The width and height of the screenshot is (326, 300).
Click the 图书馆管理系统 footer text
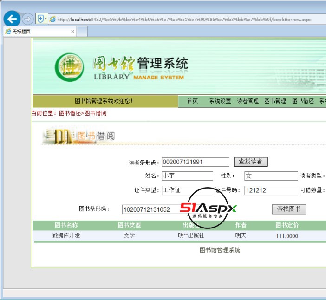(220, 250)
